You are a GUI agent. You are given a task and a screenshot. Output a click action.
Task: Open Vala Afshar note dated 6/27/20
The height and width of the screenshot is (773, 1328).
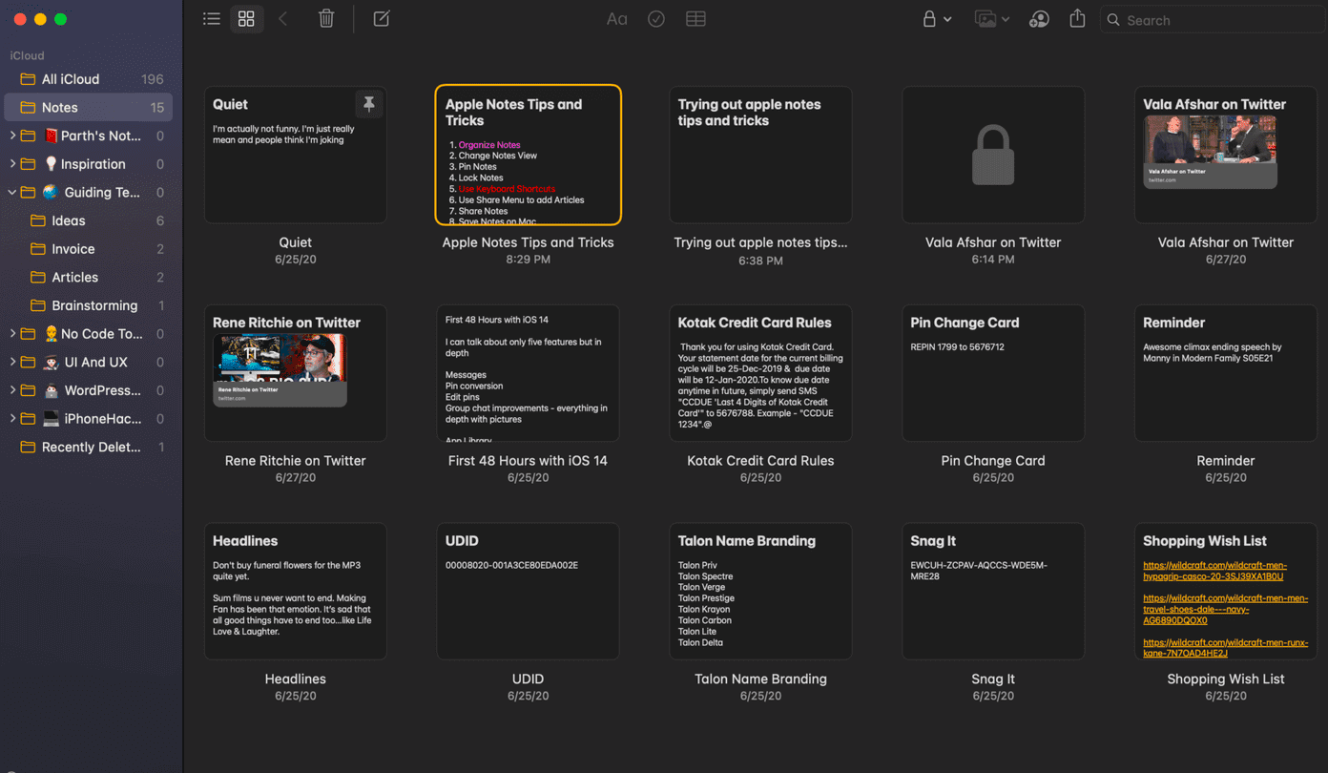tap(1226, 155)
